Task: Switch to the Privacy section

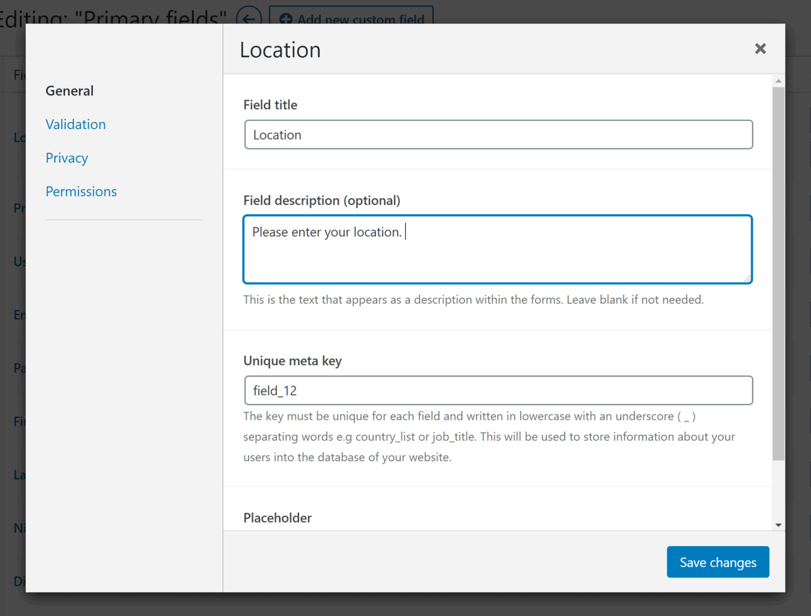Action: pyautogui.click(x=67, y=158)
